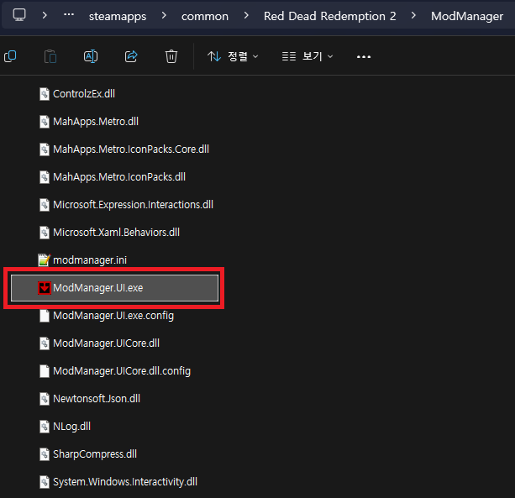Viewport: 515px width, 498px height.
Task: Select MahApps.Metro.IconPacks.Core.dll file
Action: [x=131, y=149]
